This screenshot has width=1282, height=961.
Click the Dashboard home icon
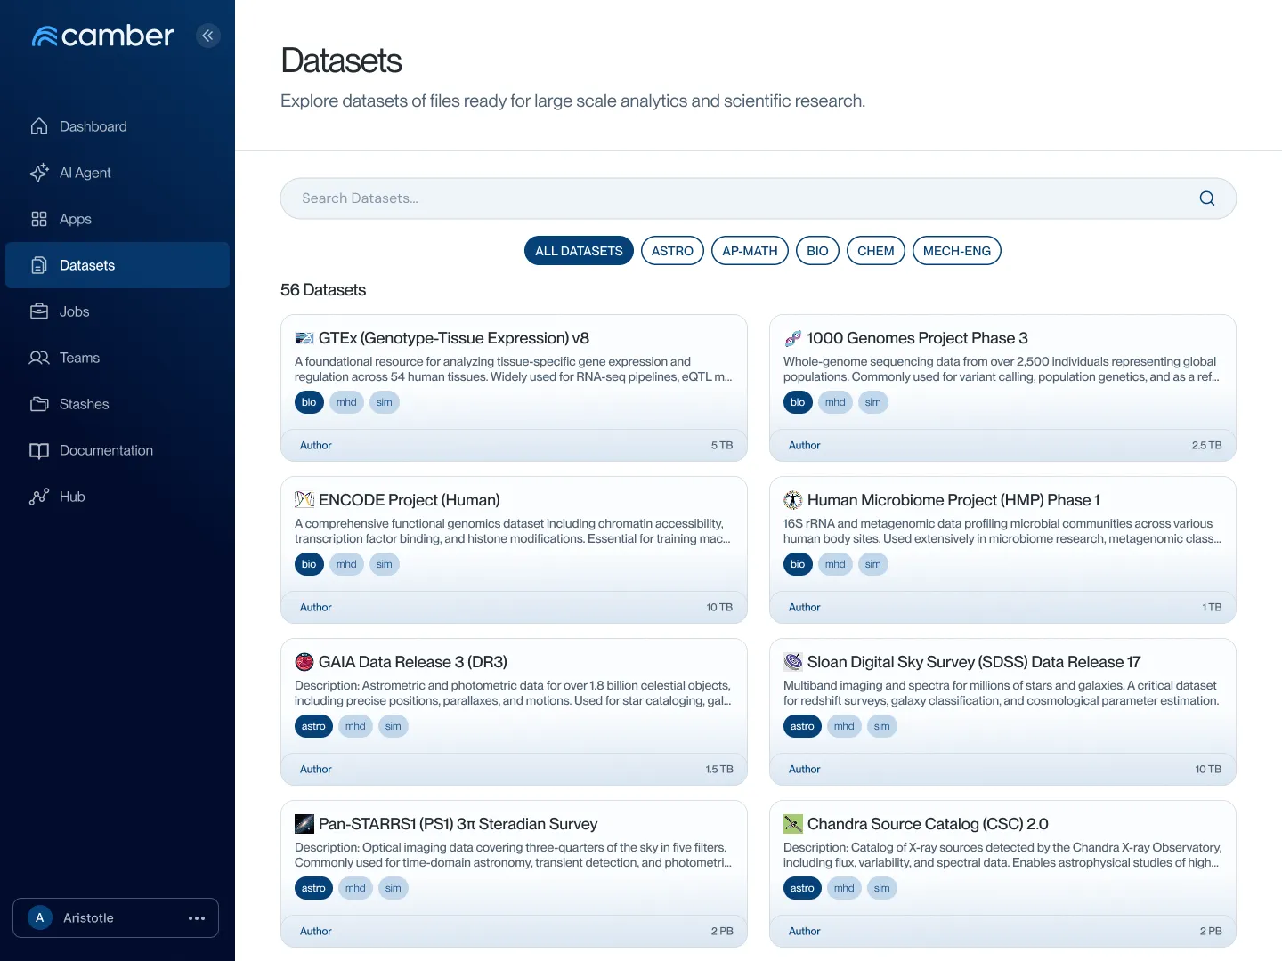[x=39, y=126]
